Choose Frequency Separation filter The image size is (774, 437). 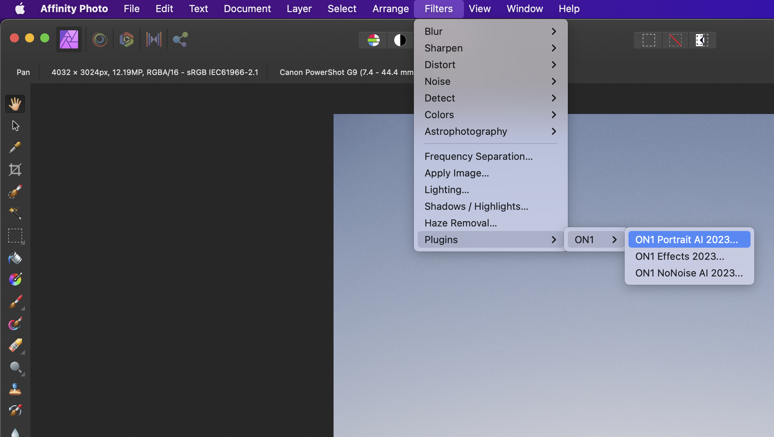click(x=490, y=156)
